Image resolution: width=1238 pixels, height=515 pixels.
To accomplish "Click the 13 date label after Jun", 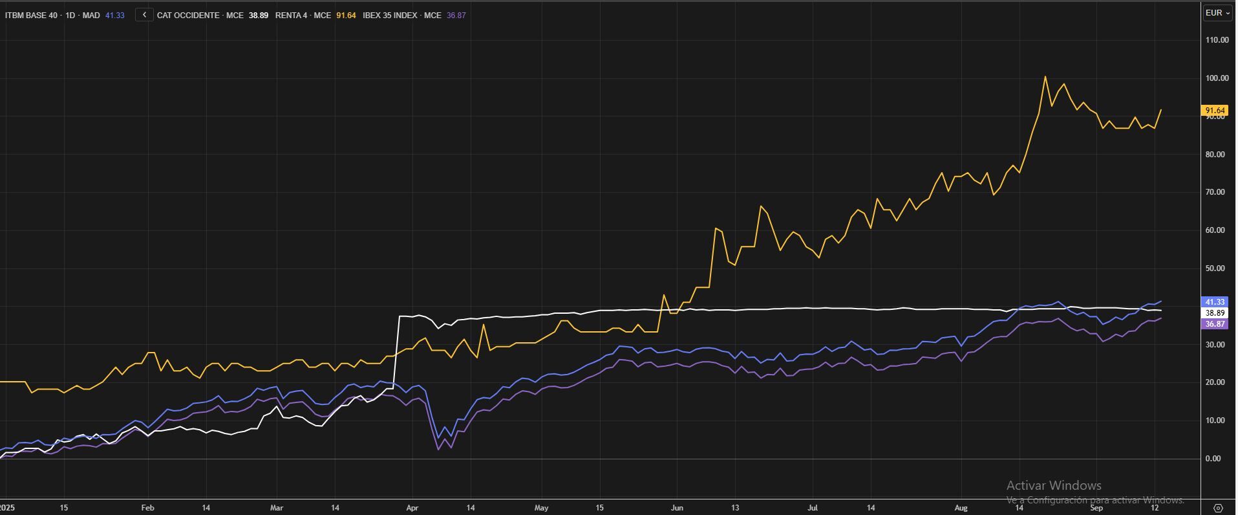I will tap(735, 508).
